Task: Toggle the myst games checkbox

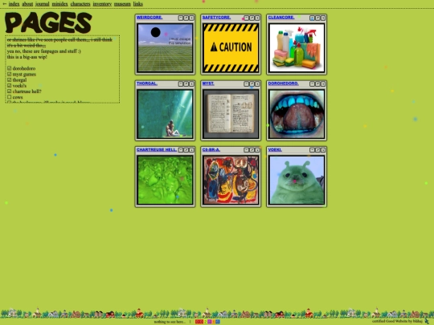Action: pos(10,74)
